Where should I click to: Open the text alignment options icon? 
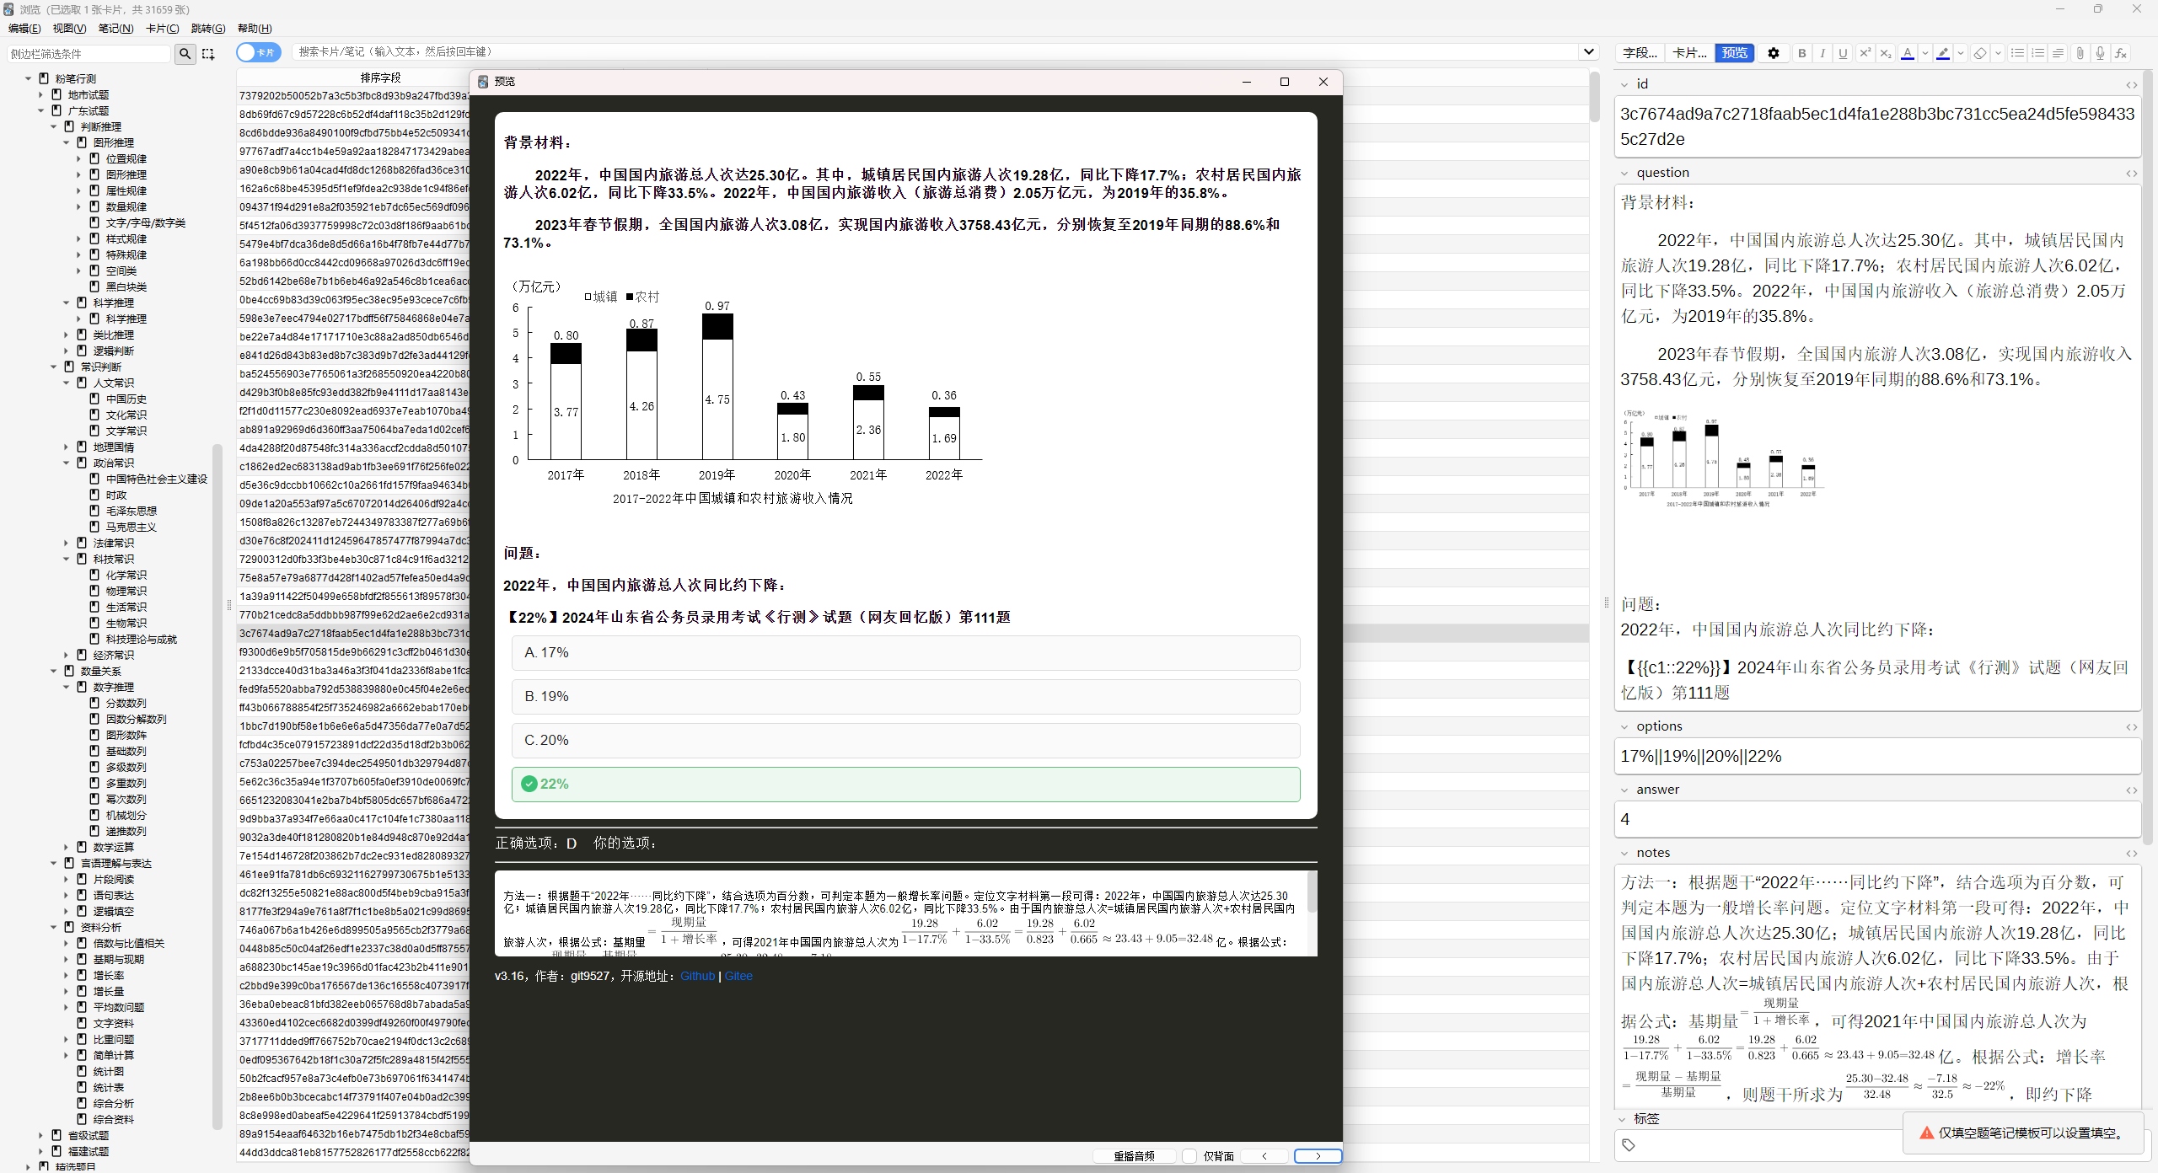(x=2058, y=53)
